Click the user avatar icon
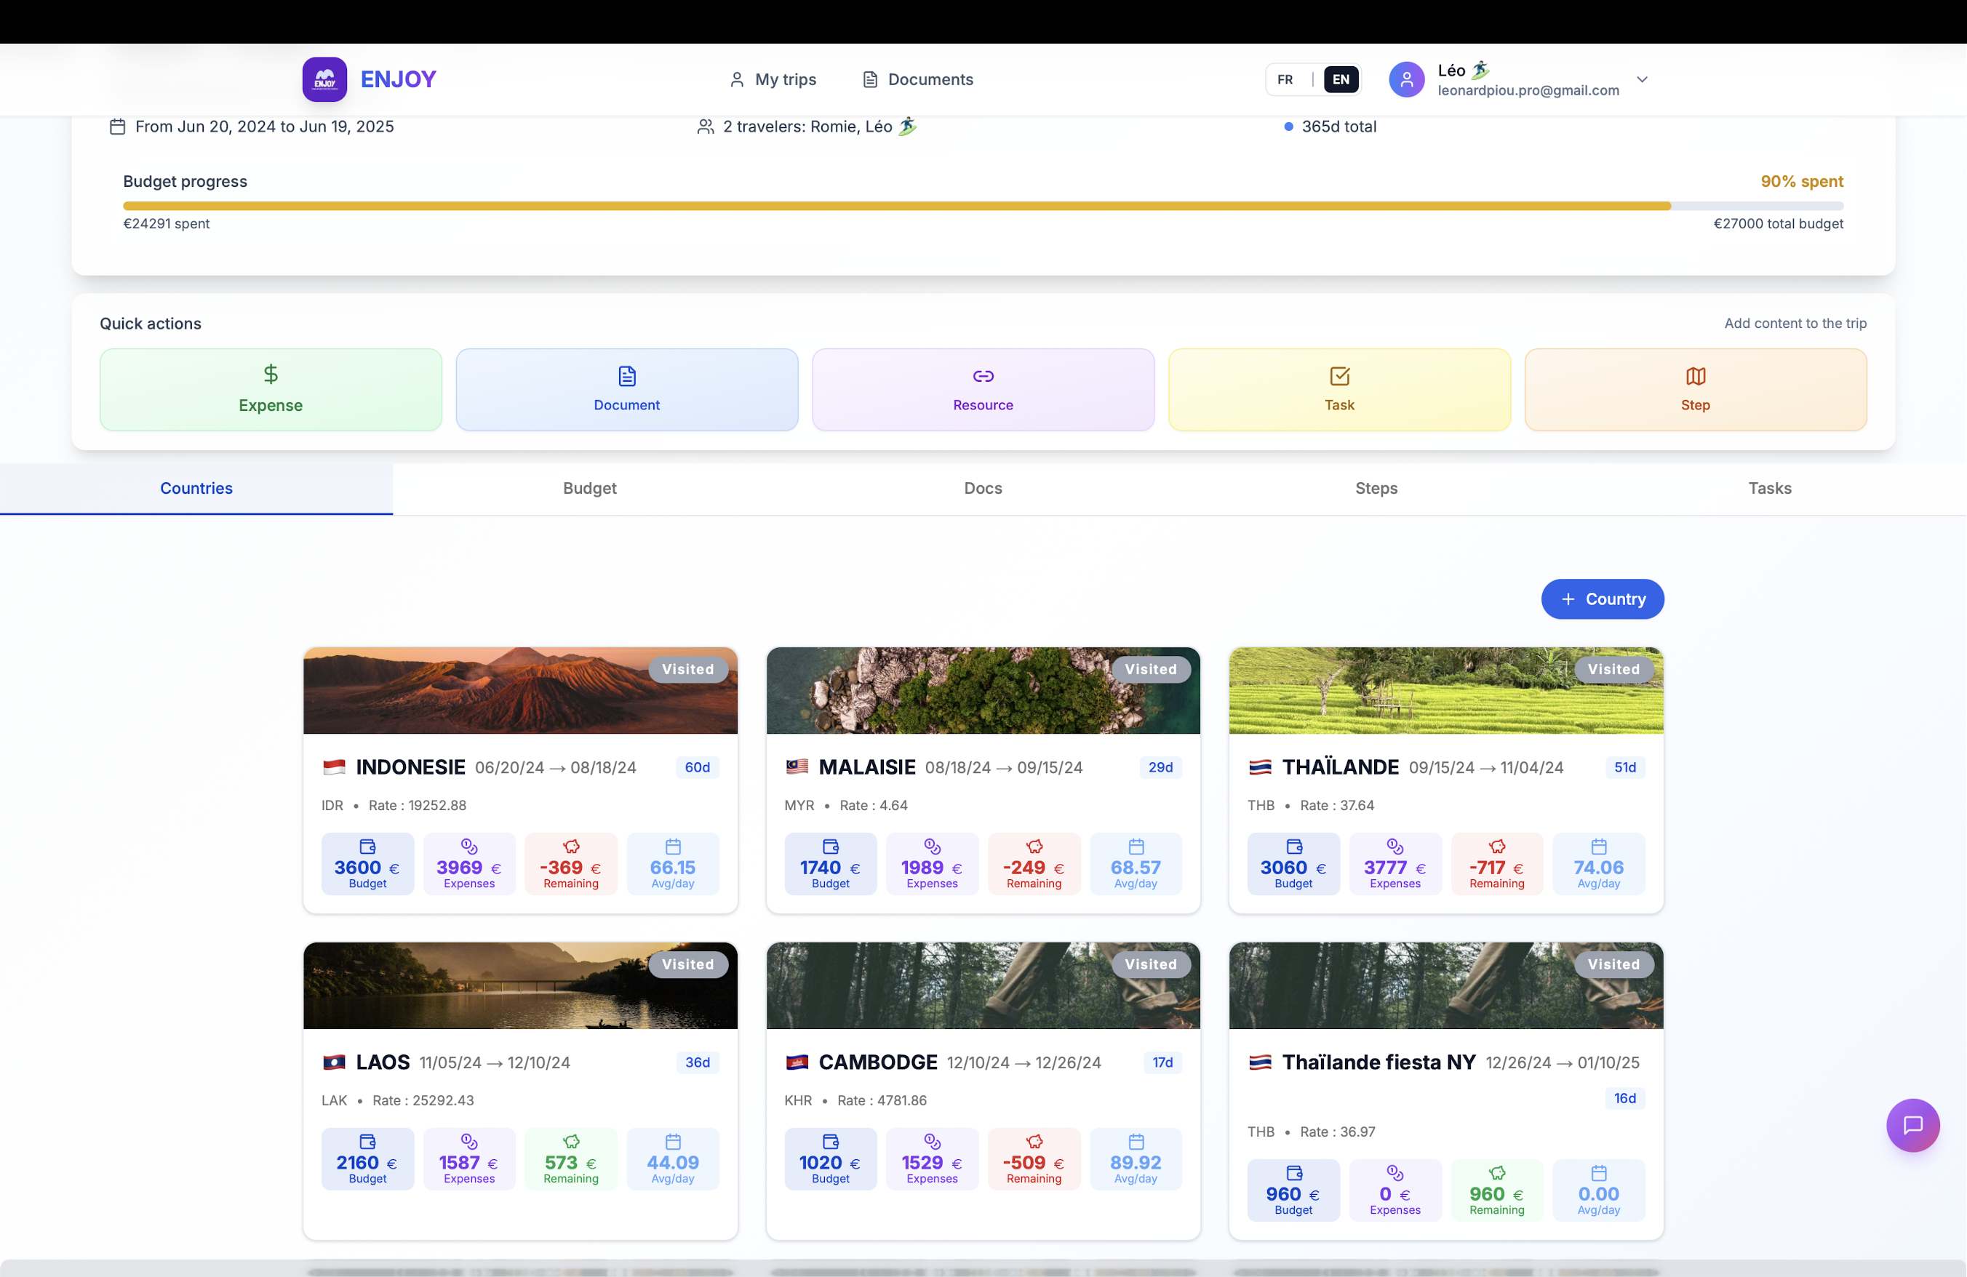 click(1406, 79)
